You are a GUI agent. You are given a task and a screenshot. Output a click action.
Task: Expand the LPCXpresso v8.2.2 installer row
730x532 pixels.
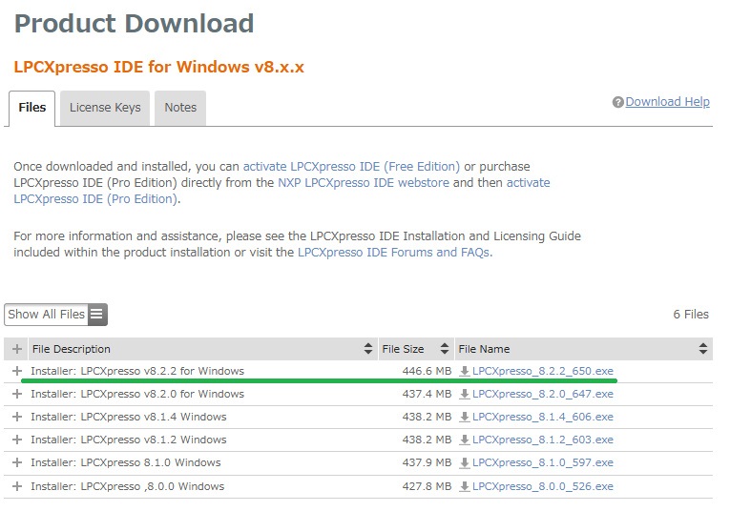(17, 371)
